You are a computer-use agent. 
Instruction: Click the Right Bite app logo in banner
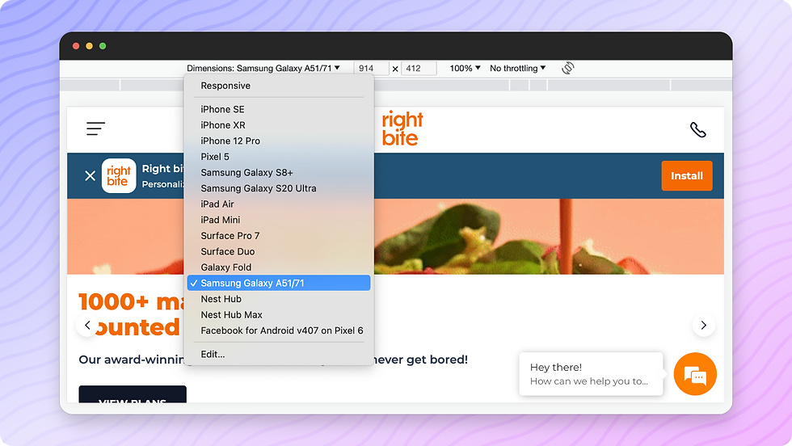[x=119, y=176]
